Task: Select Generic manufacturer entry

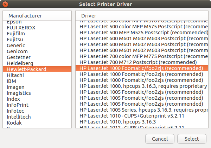Action: click(16, 45)
